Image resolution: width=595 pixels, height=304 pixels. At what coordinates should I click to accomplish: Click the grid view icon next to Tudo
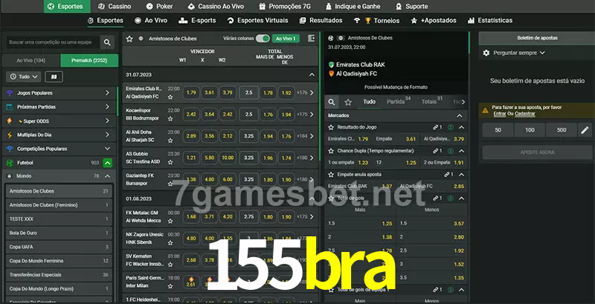point(54,77)
